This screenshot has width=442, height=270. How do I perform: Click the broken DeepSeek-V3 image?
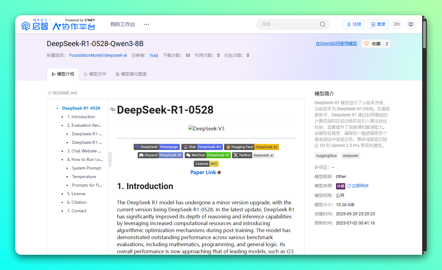(206, 129)
